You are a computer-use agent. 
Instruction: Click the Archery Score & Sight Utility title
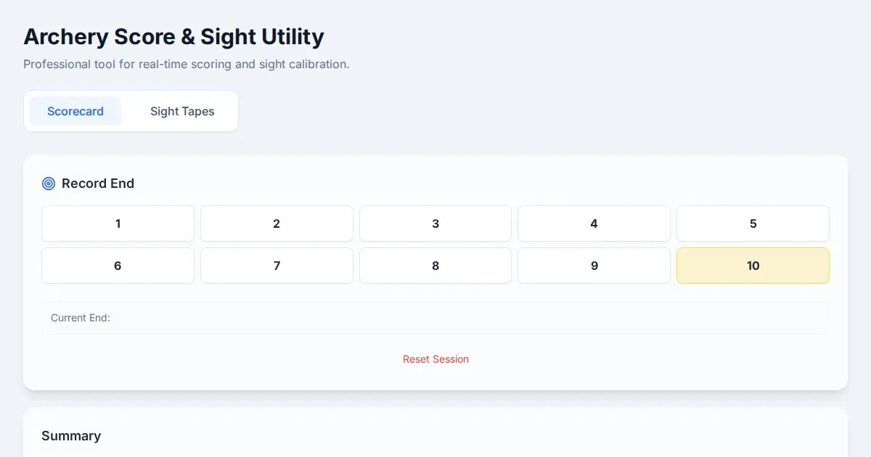pyautogui.click(x=173, y=36)
